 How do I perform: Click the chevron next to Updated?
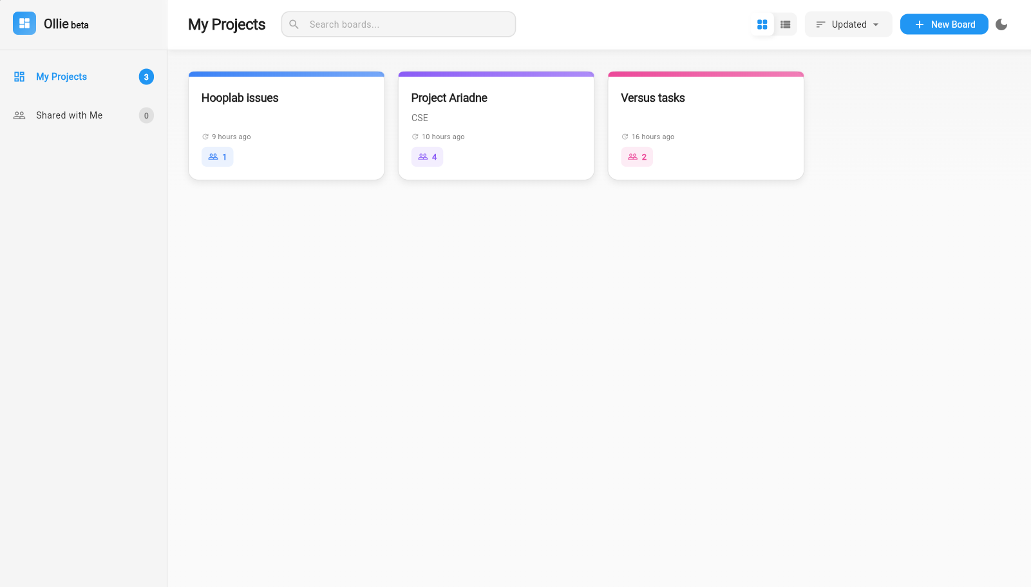(x=876, y=24)
